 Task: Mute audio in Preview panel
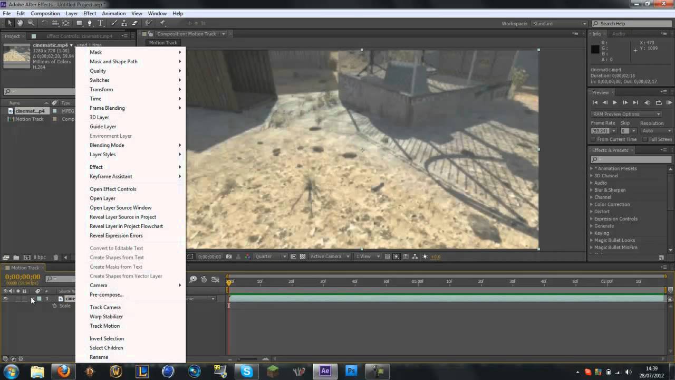coord(648,102)
